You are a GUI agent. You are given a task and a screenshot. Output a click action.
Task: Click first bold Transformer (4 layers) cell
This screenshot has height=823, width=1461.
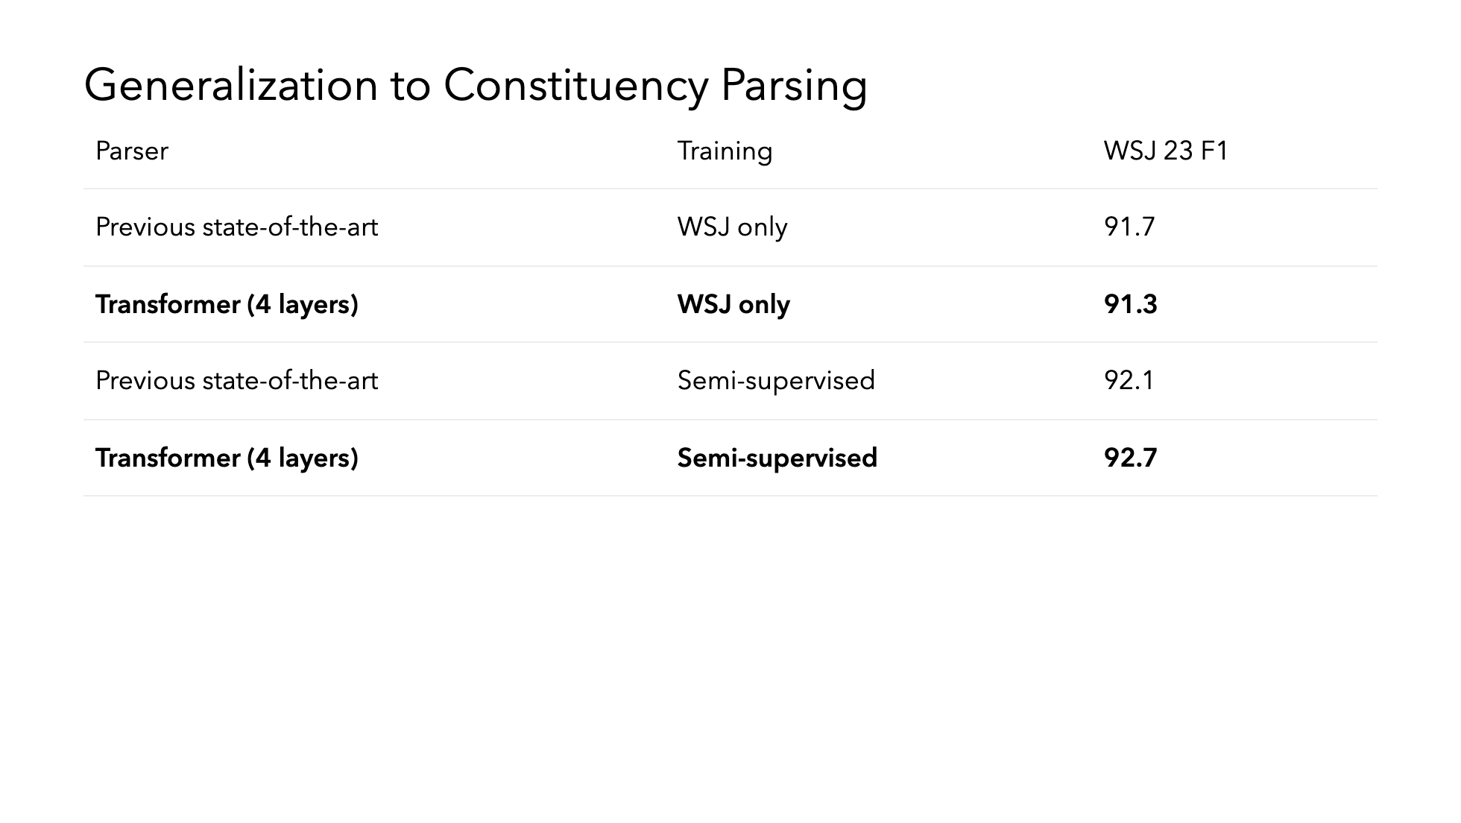point(227,305)
